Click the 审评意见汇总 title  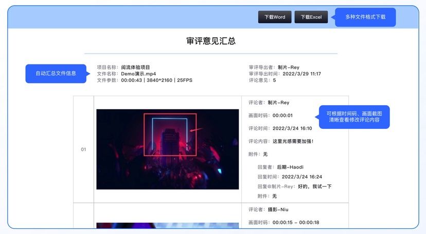click(x=211, y=41)
